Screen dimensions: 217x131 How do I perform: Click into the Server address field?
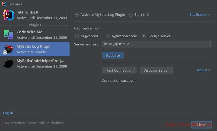coord(156,44)
